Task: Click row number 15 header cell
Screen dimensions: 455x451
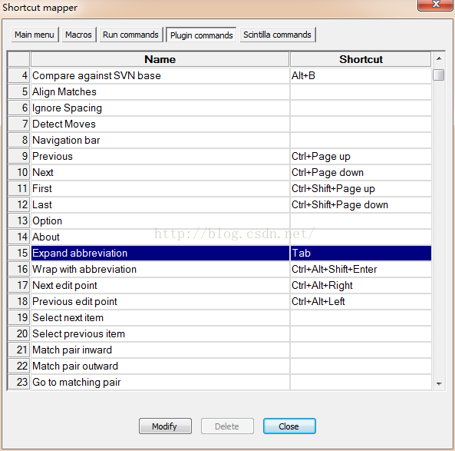Action: [19, 253]
